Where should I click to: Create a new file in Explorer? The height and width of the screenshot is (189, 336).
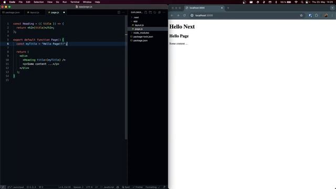click(146, 13)
